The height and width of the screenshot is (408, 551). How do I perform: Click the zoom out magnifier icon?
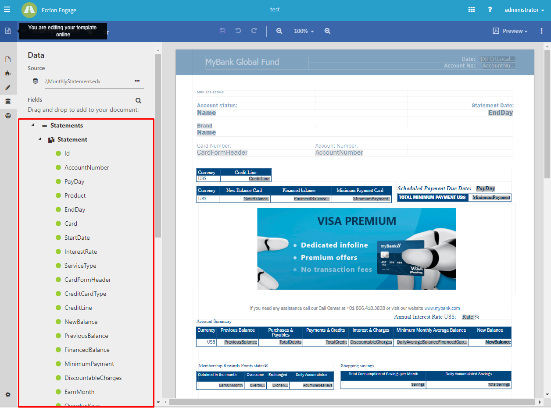[x=279, y=31]
